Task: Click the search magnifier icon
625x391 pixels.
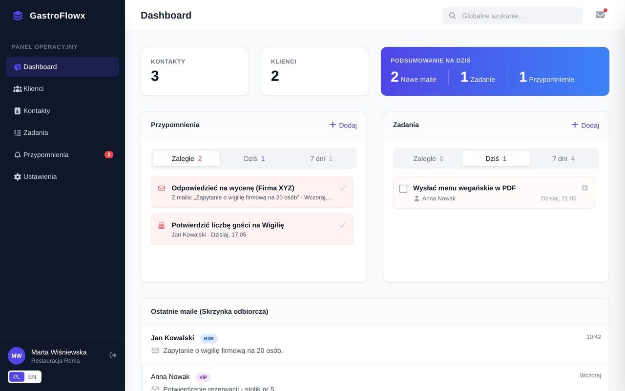Action: coord(453,16)
